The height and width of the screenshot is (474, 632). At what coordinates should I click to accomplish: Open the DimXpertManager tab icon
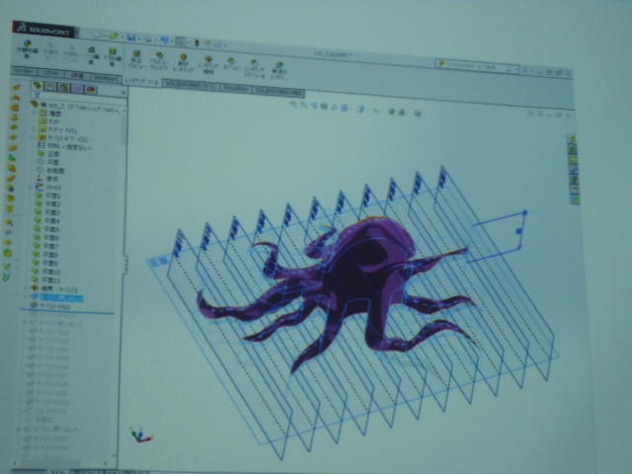tap(78, 89)
